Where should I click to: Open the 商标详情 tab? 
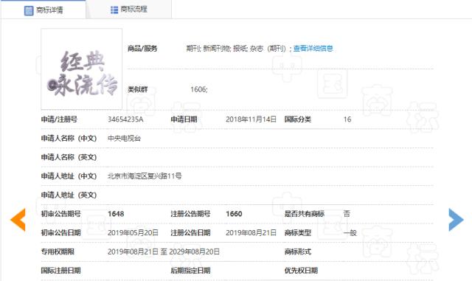[44, 10]
